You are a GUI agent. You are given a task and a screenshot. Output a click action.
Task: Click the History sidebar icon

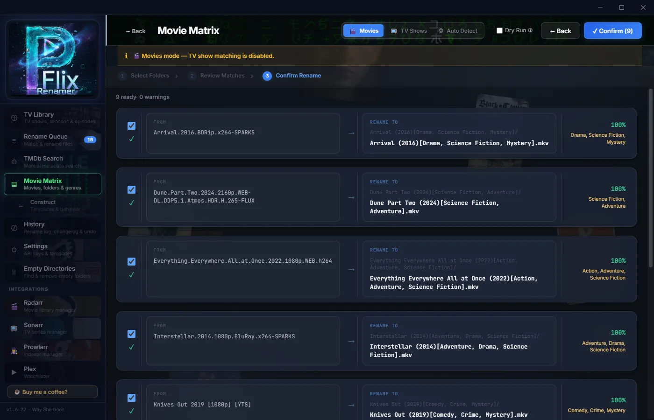[14, 228]
